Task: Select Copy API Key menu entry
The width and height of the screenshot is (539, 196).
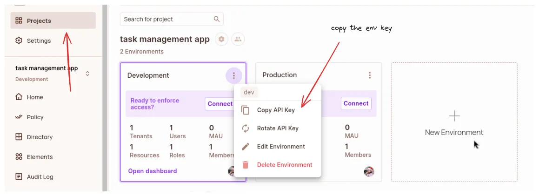Action: [275, 110]
